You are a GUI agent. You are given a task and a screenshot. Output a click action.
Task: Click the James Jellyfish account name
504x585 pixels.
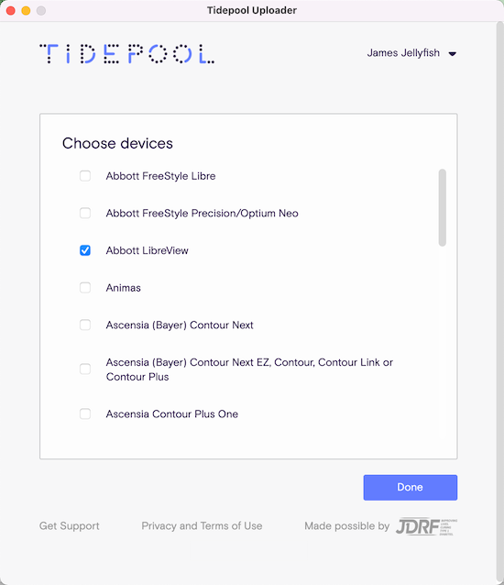(x=403, y=53)
